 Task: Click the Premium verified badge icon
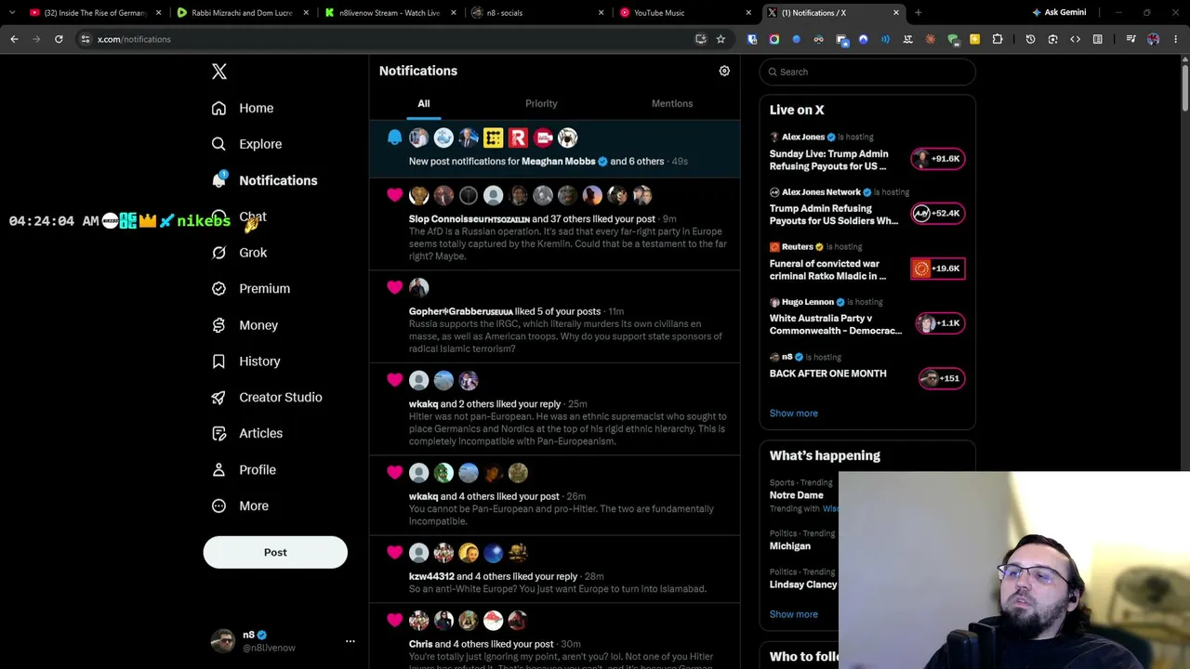[218, 289]
